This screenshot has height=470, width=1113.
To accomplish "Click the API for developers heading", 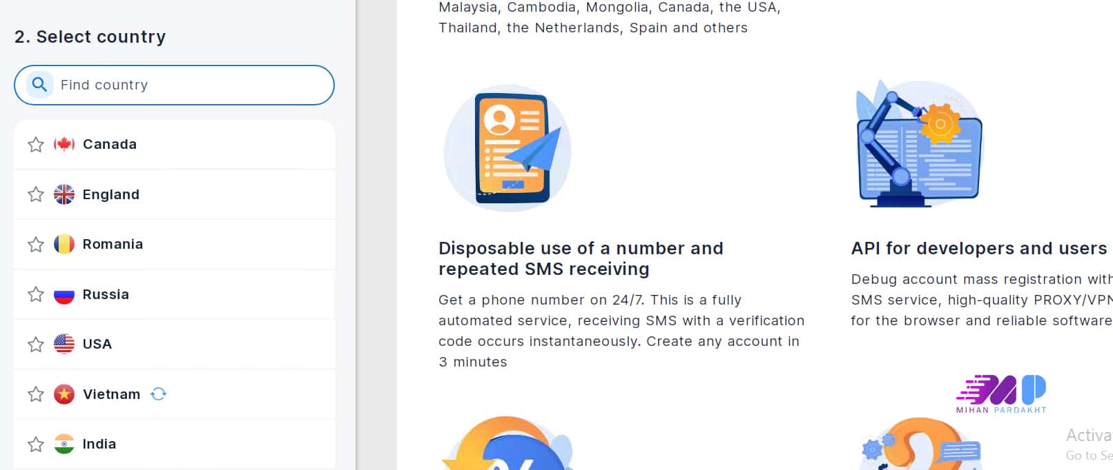I will coord(979,248).
